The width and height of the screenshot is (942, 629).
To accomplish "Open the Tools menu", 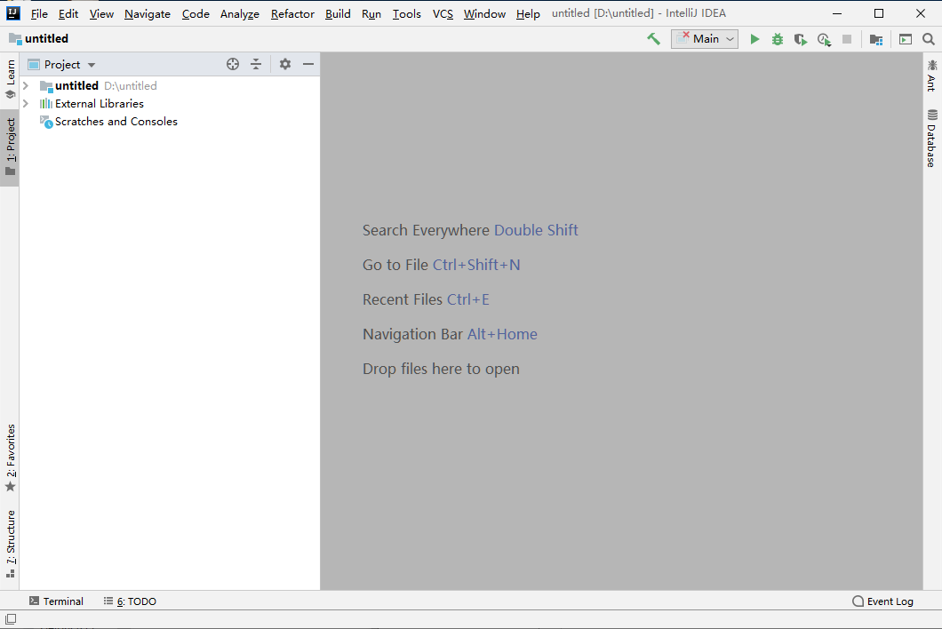I will 407,14.
